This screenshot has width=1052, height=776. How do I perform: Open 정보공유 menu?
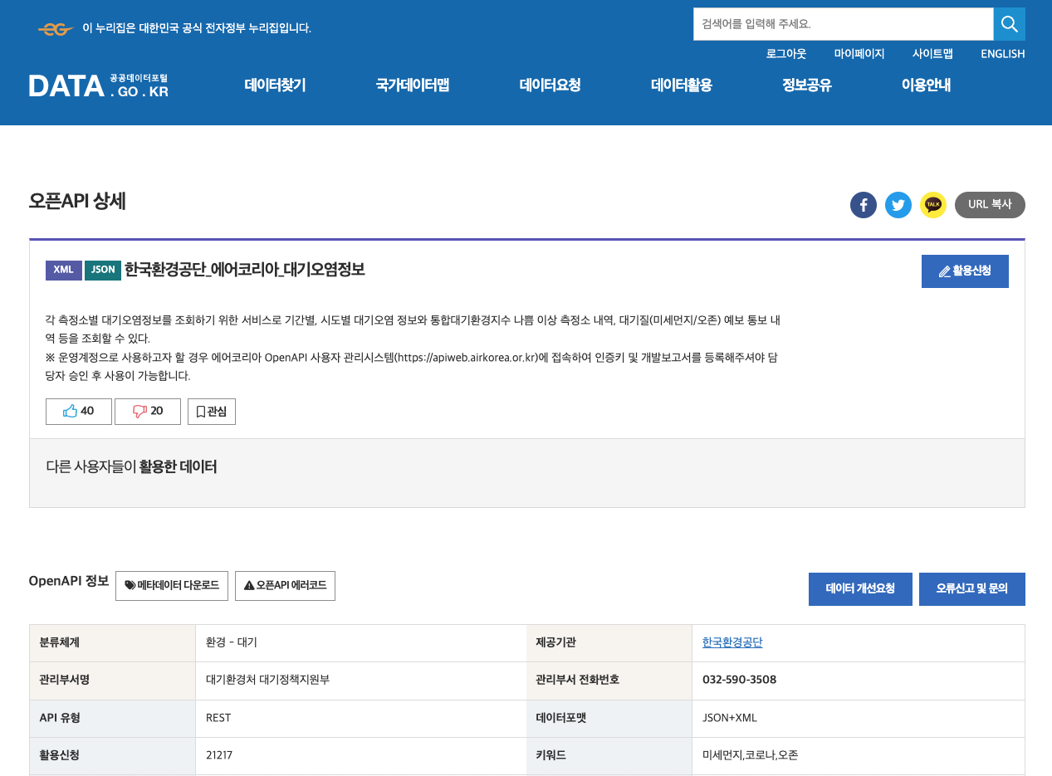807,85
